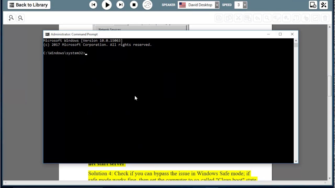This screenshot has width=335, height=188.
Task: Click the screen reader icon at top right
Action: click(x=313, y=5)
